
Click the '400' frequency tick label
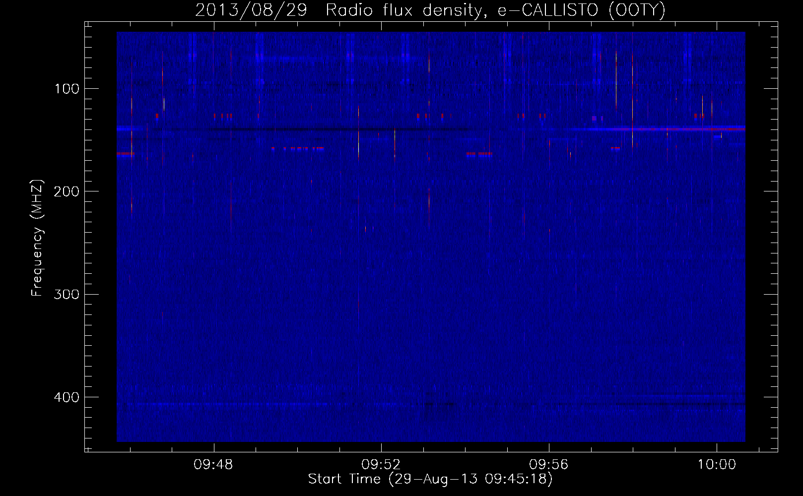(67, 397)
